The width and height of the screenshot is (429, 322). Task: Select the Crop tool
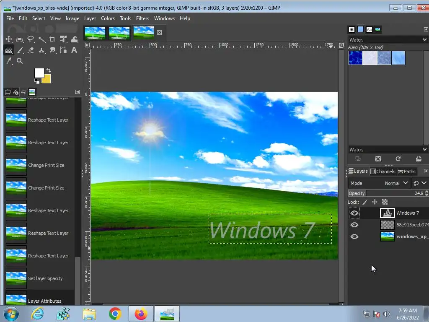pyautogui.click(x=52, y=39)
